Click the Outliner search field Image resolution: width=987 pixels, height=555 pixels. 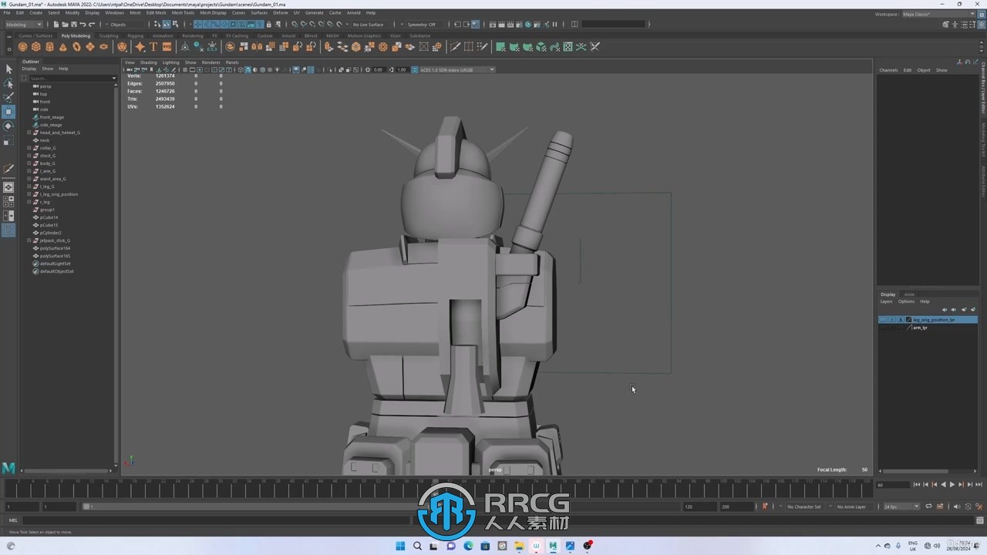tap(71, 78)
